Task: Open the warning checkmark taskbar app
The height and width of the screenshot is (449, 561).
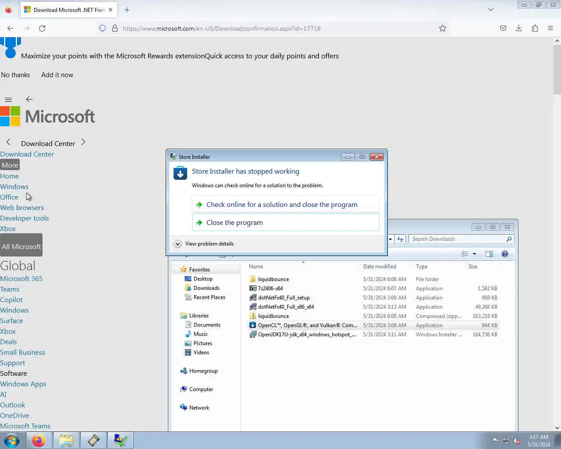Action: pos(121,440)
